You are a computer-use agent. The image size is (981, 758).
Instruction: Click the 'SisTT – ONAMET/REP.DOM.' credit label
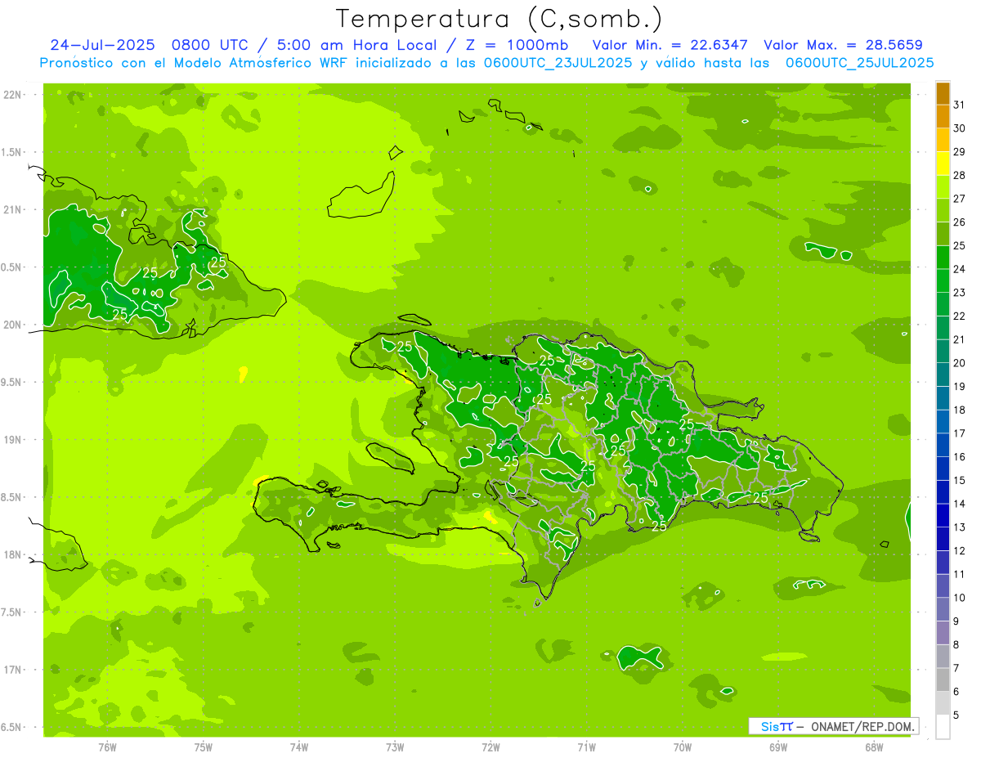pos(833,726)
